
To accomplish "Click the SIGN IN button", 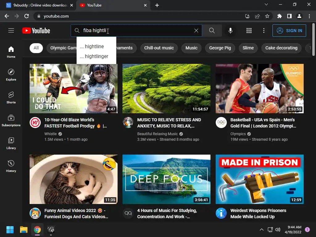I will [289, 31].
